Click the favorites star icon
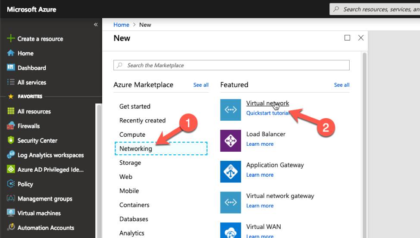The width and height of the screenshot is (420, 238). pos(11,97)
